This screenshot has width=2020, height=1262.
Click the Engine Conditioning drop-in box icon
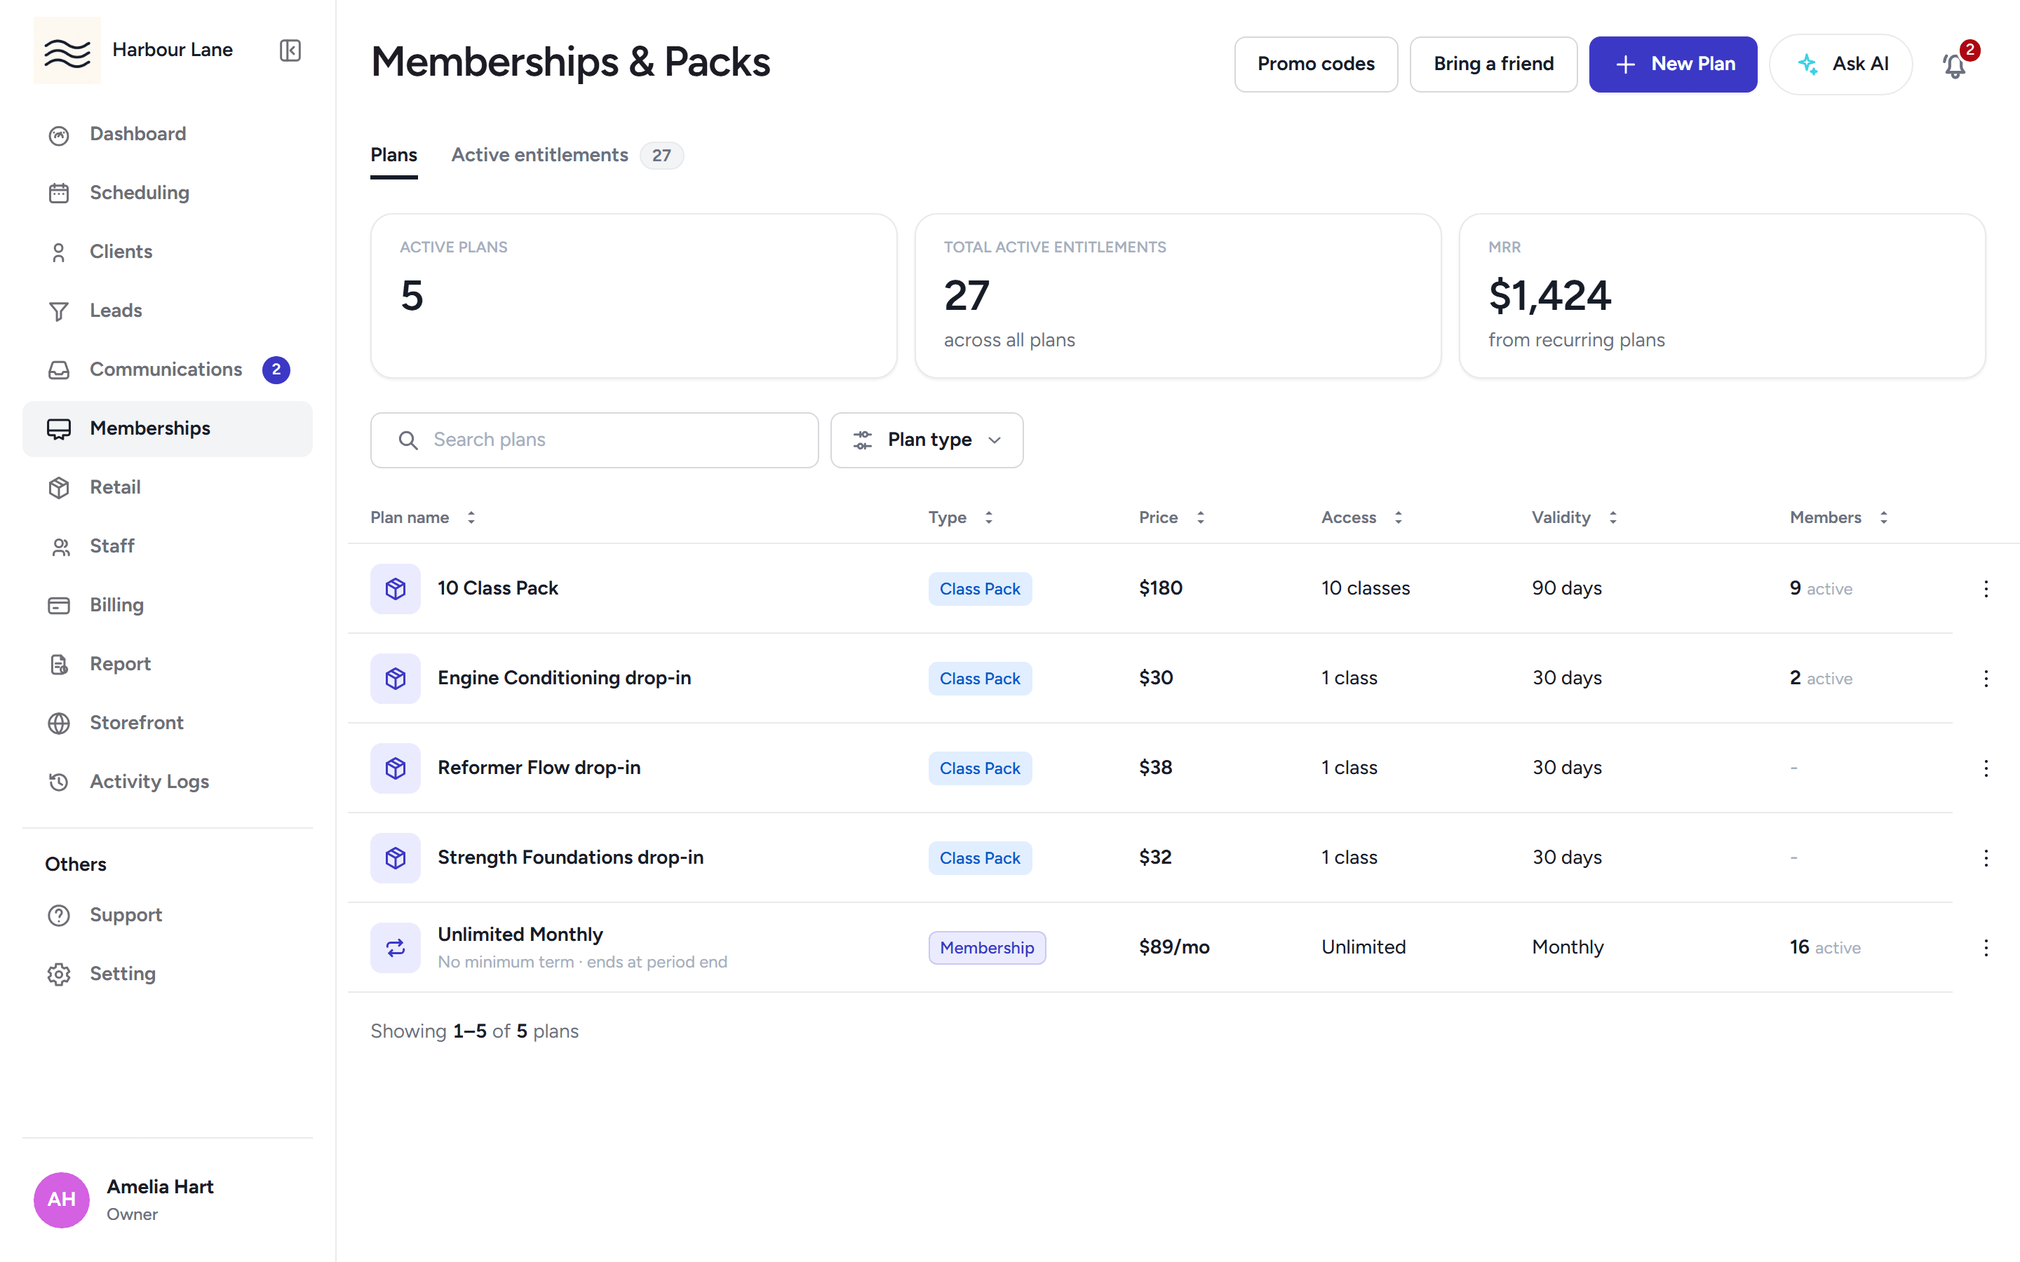396,678
